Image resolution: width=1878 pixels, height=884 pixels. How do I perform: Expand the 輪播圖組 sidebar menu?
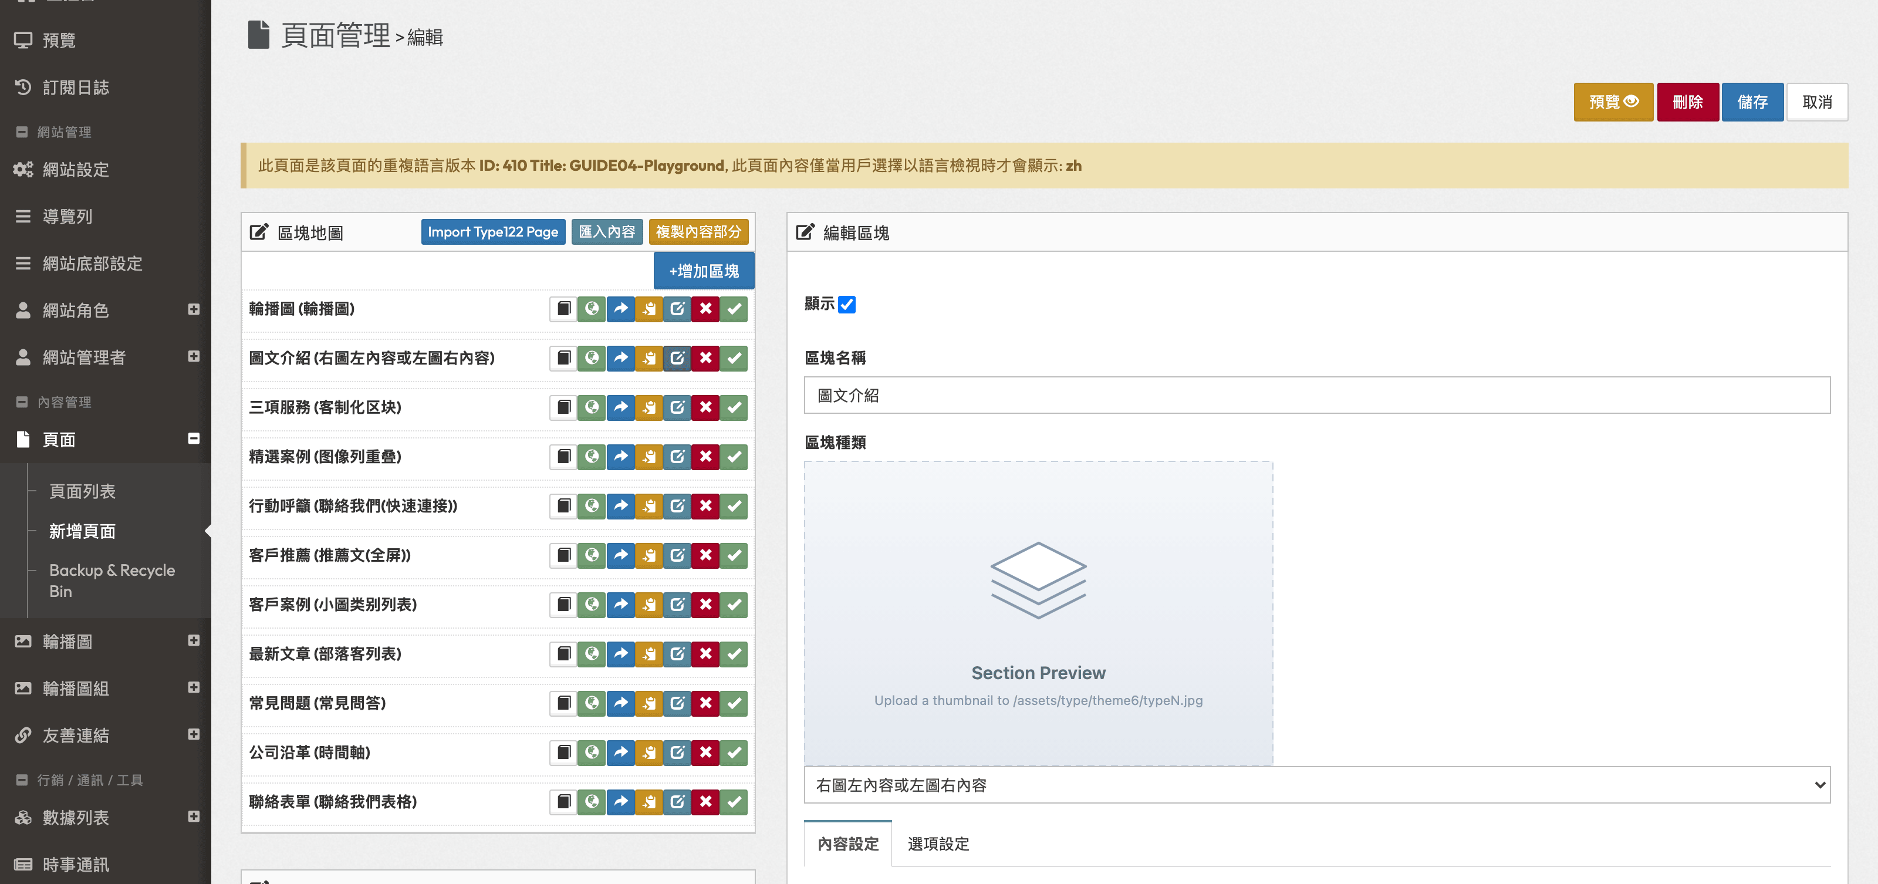(194, 688)
